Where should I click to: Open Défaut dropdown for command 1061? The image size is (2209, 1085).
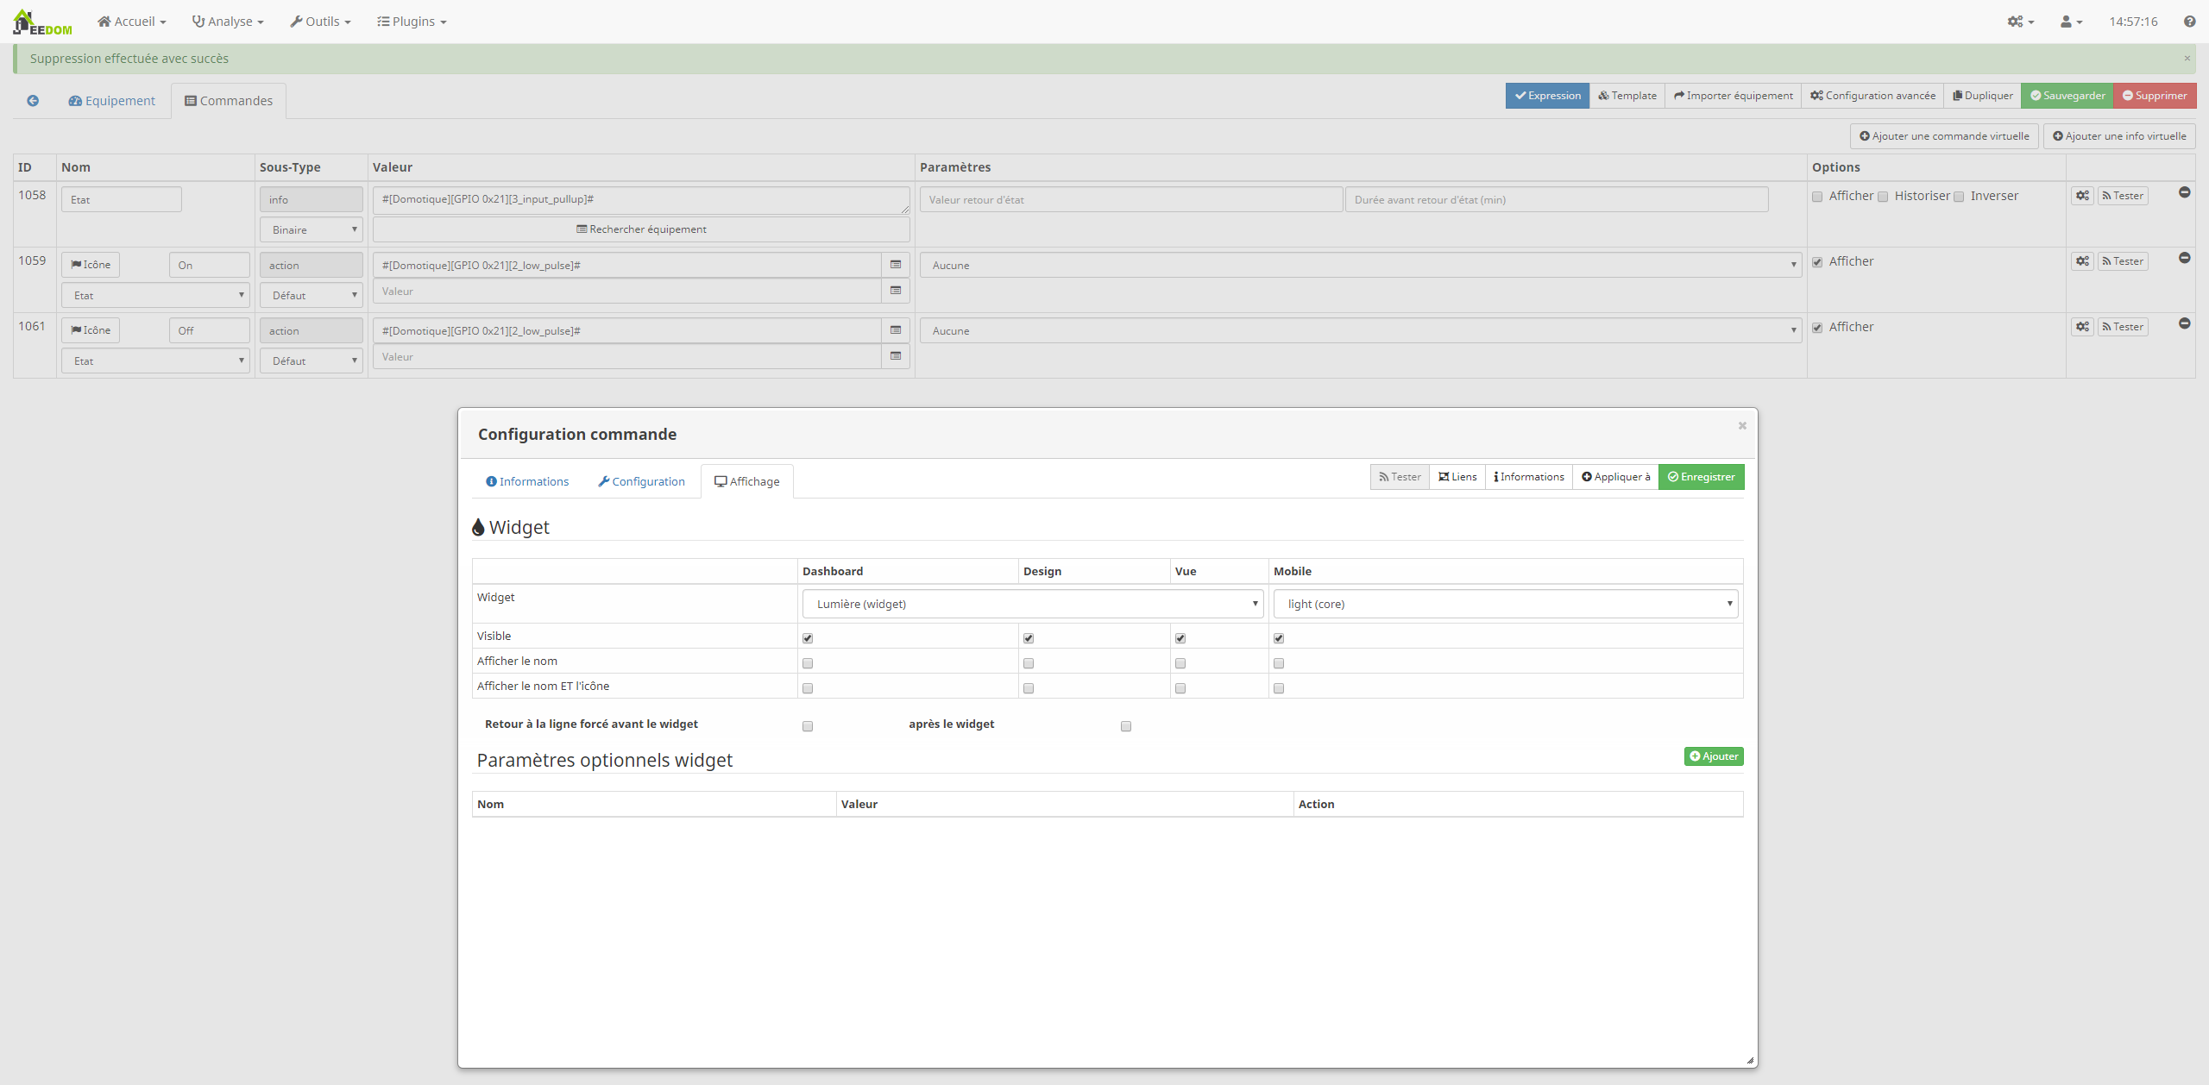click(x=312, y=361)
